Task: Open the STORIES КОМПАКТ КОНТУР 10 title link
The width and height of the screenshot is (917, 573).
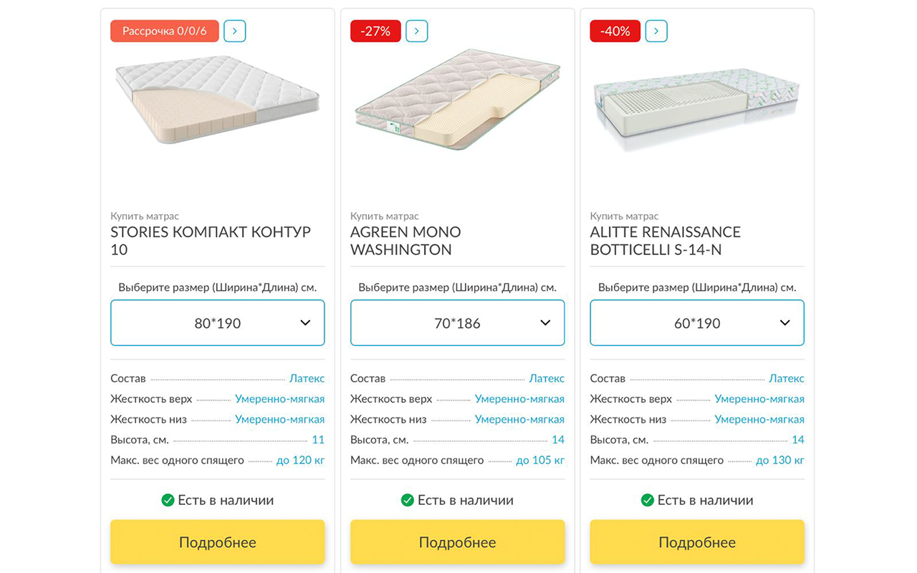Action: click(x=211, y=241)
